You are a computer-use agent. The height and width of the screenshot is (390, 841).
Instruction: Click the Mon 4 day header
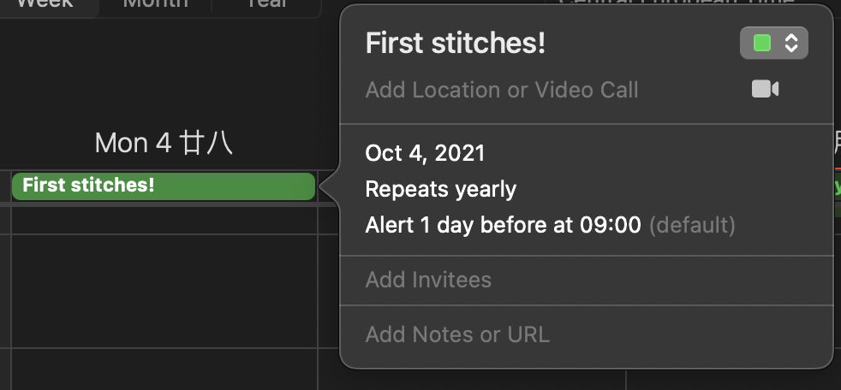(164, 144)
